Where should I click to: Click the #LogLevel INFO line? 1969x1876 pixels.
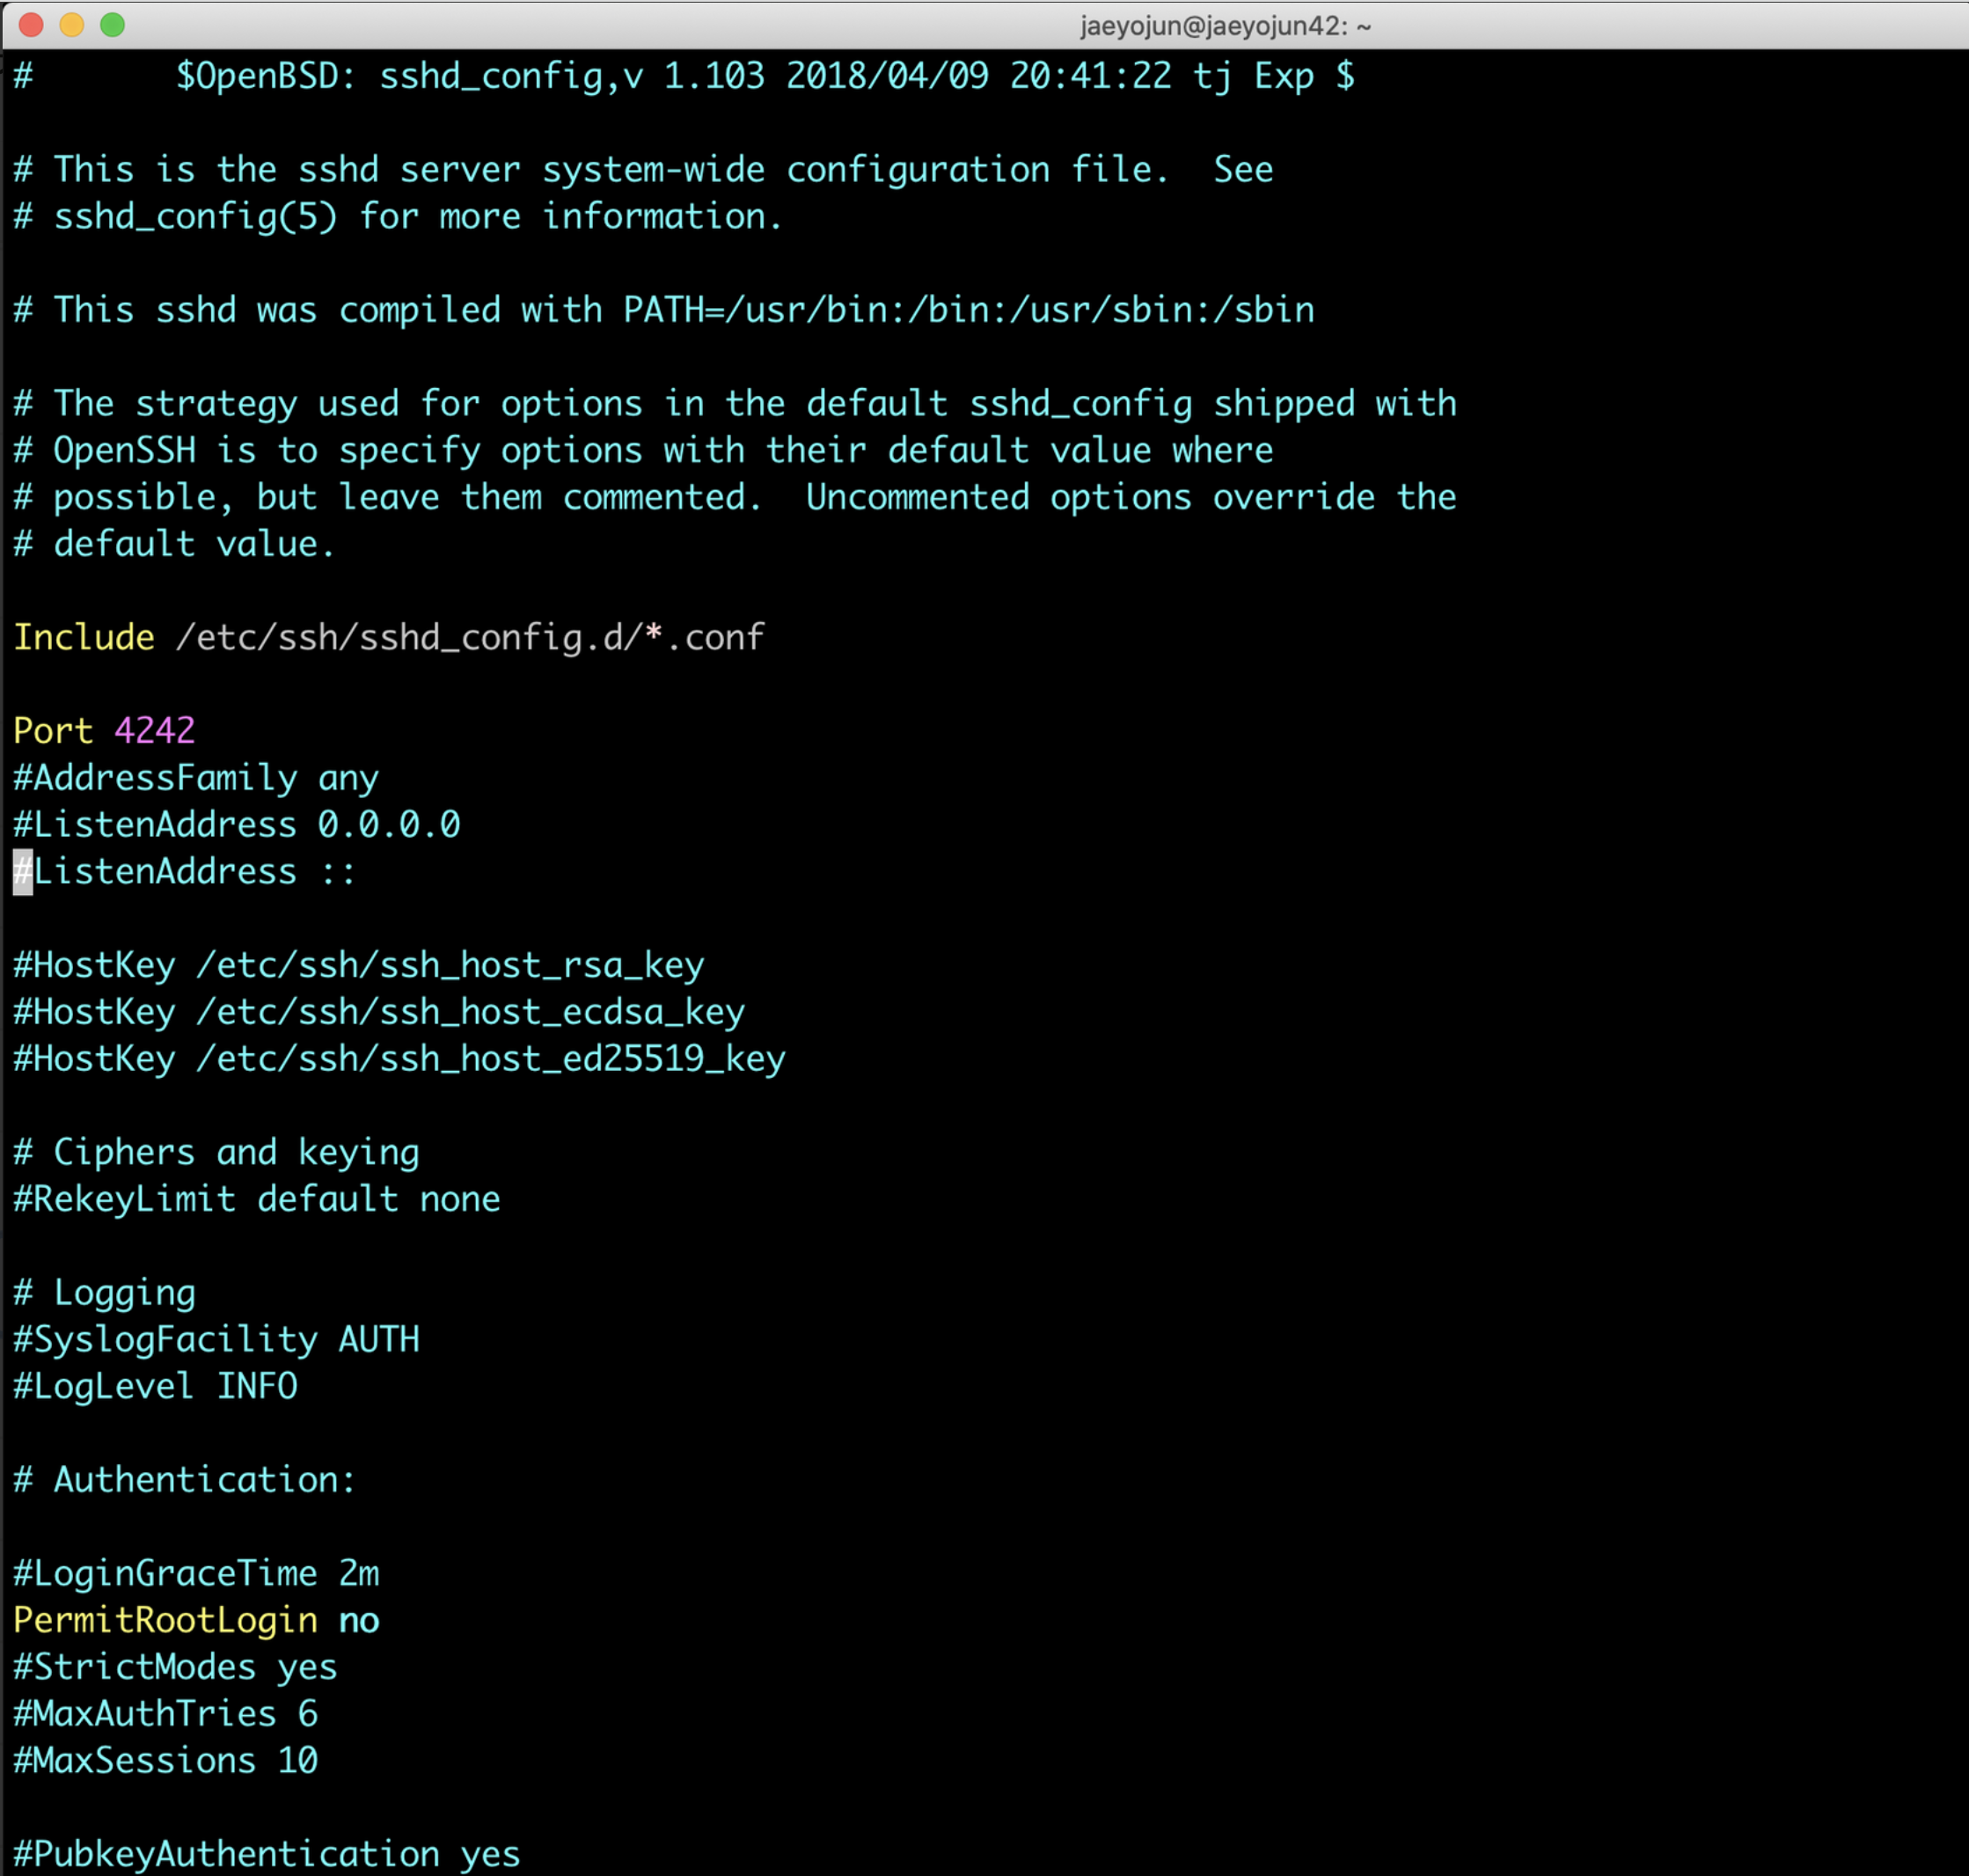(155, 1386)
